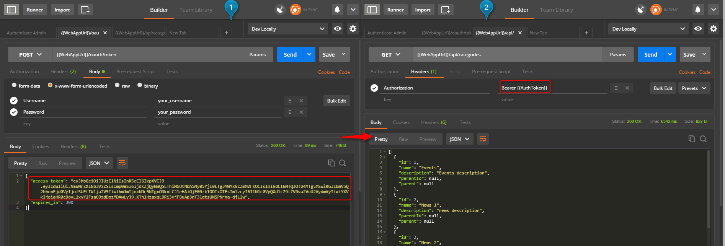Uncheck the Password parameter row
Image resolution: width=725 pixels, height=246 pixels.
coord(14,112)
